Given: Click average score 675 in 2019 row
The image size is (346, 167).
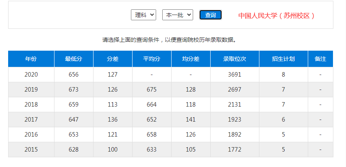Looking at the screenshot, I should [152, 90].
